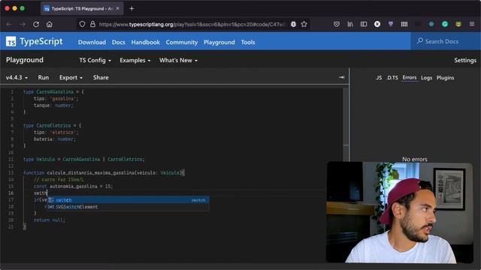Open the Logs tab
The image size is (481, 270).
coord(426,78)
